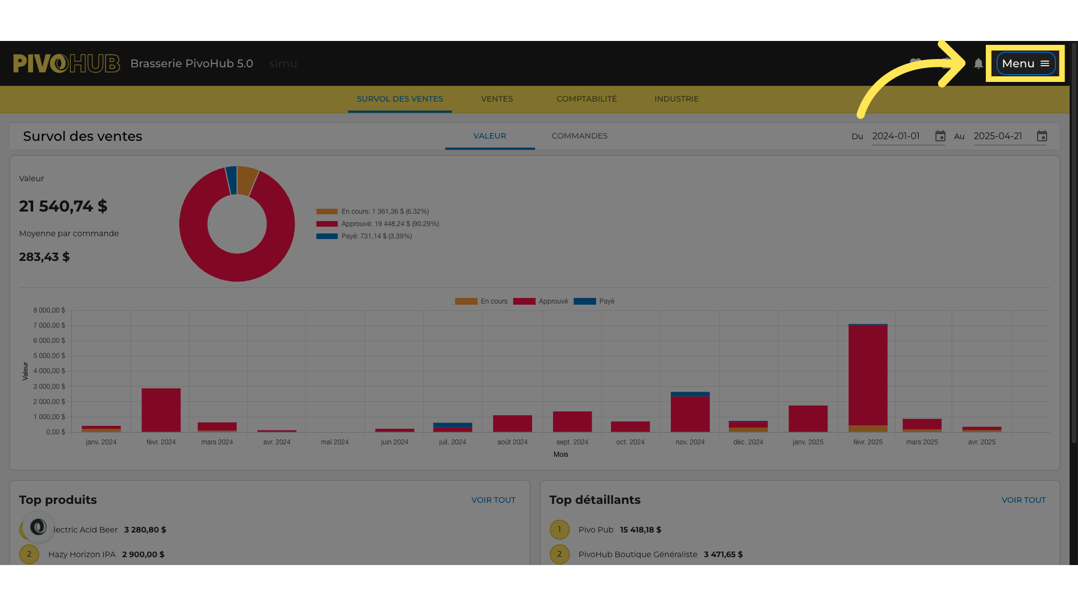Viewport: 1078px width, 606px height.
Task: Click the round floating widget icon bottom-left
Action: click(x=38, y=527)
